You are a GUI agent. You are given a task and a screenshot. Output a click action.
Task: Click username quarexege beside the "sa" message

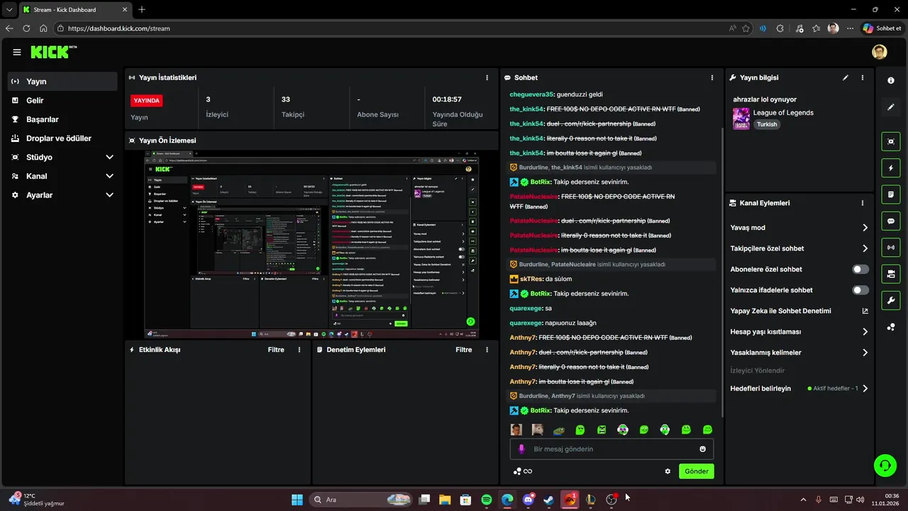526,309
